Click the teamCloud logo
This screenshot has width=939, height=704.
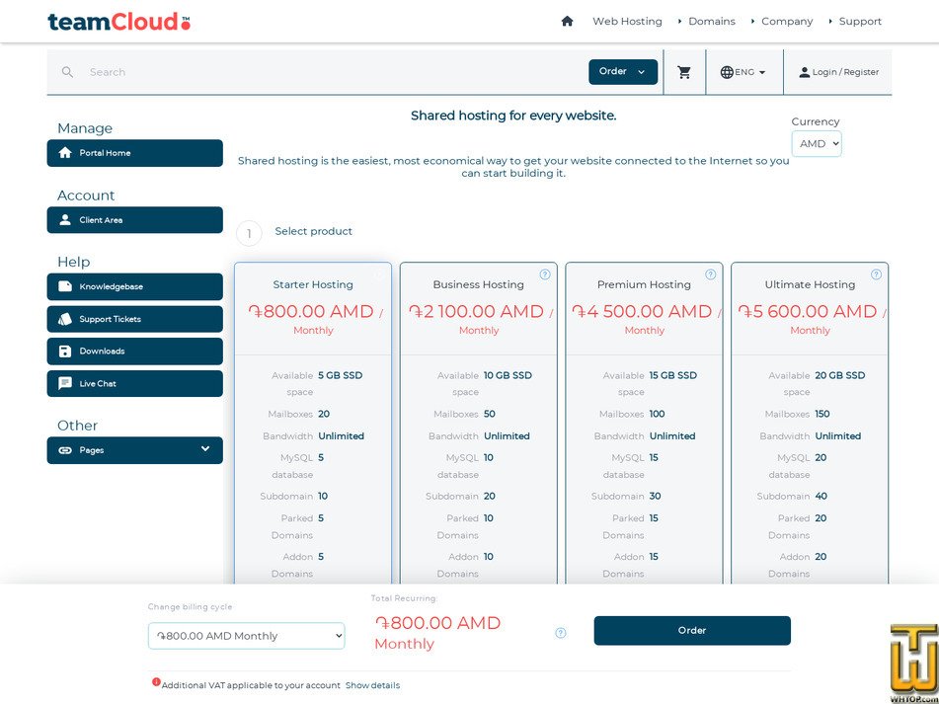click(119, 22)
